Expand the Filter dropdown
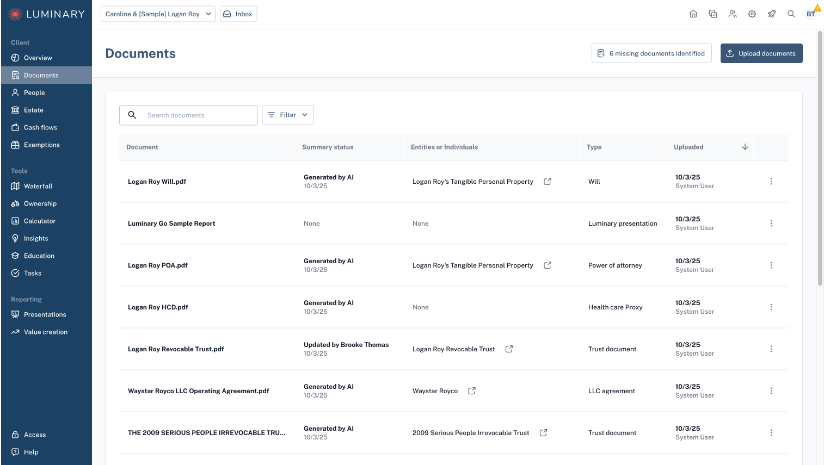 pyautogui.click(x=288, y=115)
